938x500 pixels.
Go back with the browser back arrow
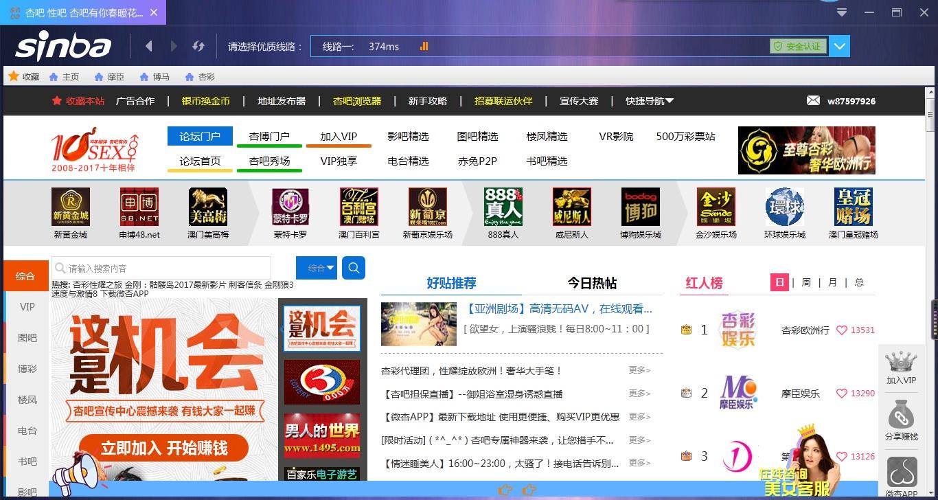click(x=149, y=46)
